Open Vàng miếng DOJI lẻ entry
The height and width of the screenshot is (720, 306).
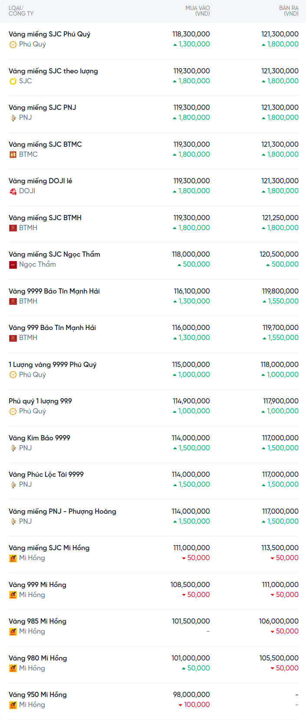pos(40,181)
